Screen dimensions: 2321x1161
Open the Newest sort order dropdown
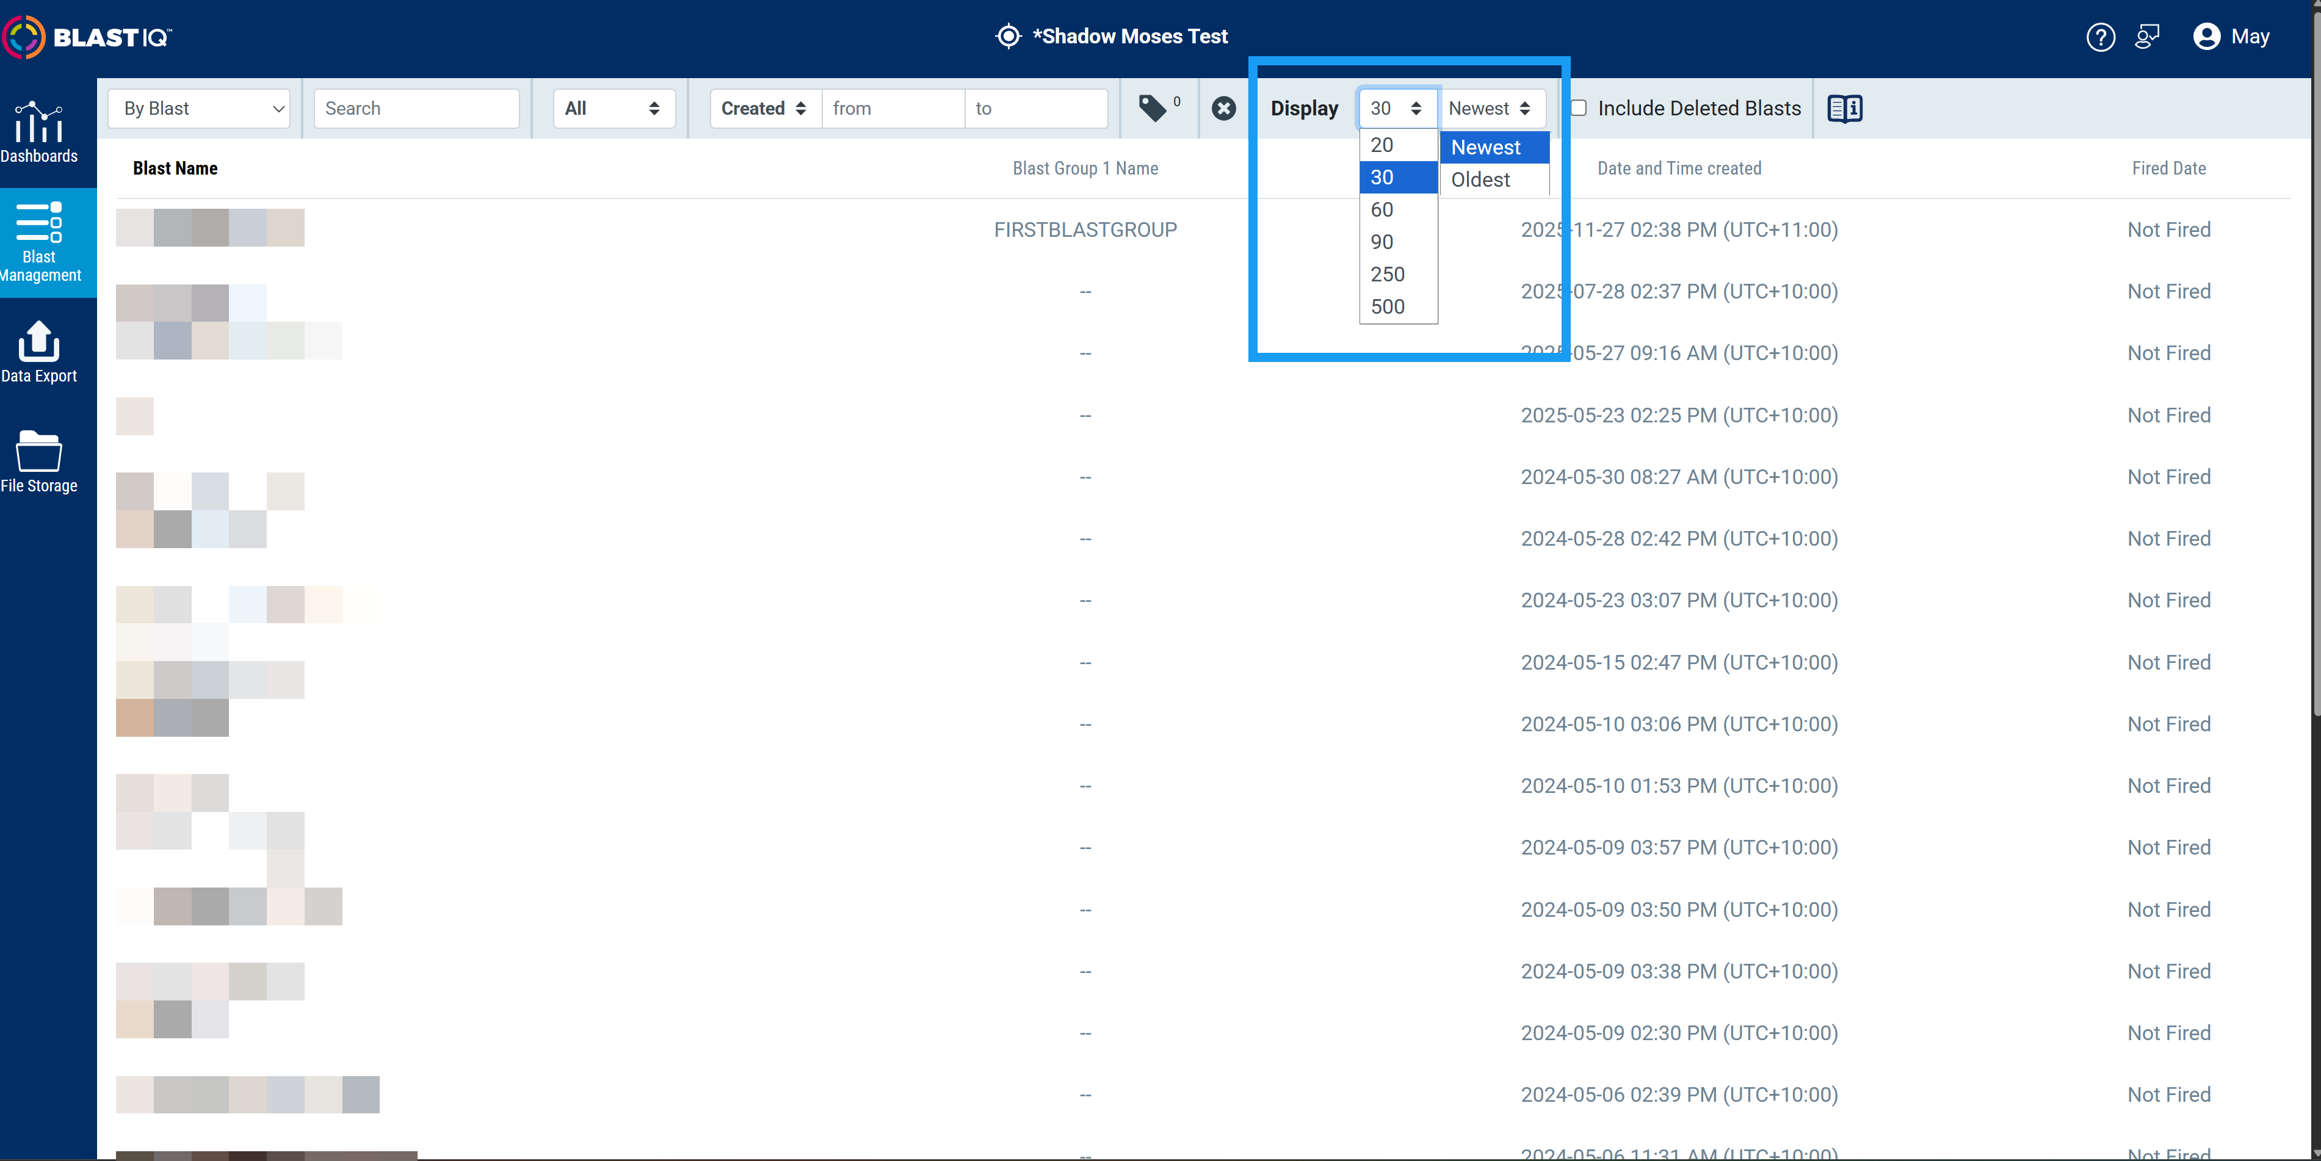[1491, 108]
